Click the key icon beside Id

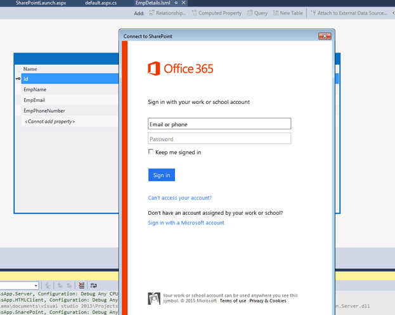click(x=18, y=79)
